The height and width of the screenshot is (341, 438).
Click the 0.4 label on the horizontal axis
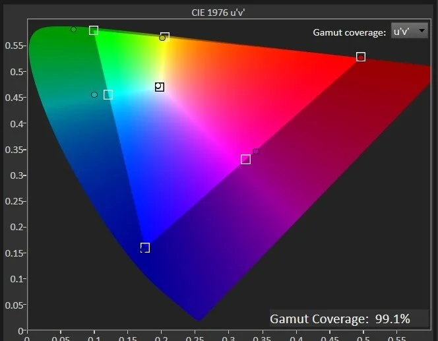pos(296,336)
